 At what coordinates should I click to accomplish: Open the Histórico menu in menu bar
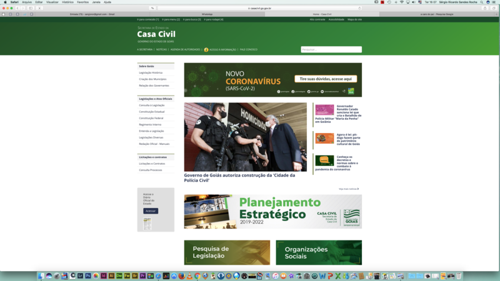[67, 2]
